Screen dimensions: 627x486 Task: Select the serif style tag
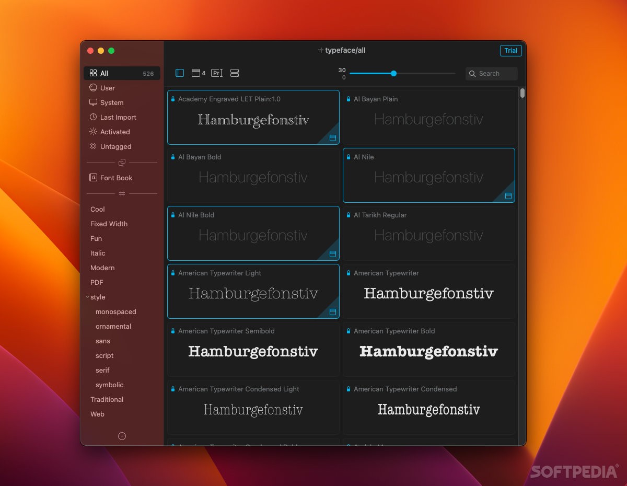(102, 370)
